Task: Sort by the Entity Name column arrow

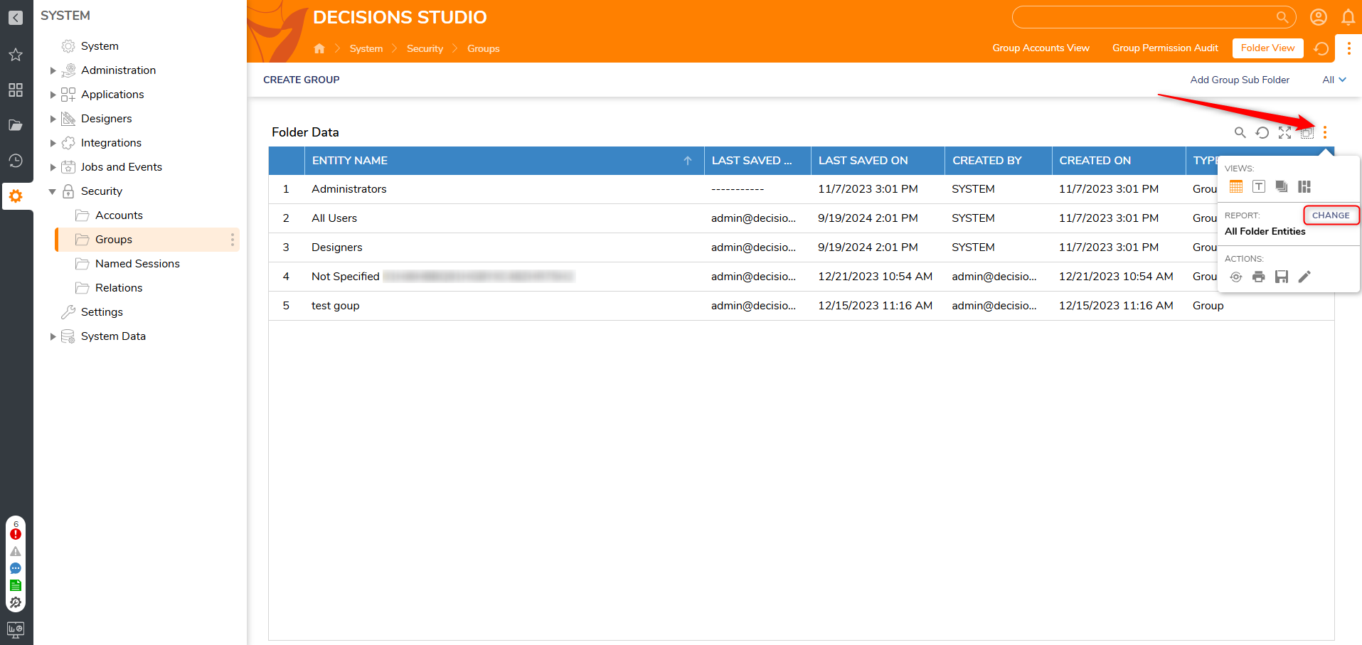Action: [x=688, y=161]
